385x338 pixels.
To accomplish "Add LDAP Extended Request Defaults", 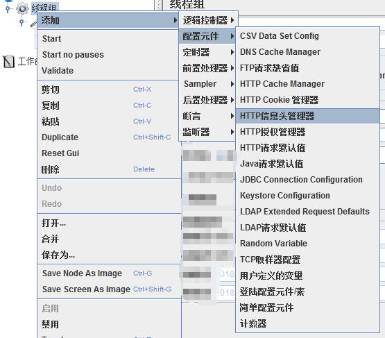I will click(x=308, y=212).
